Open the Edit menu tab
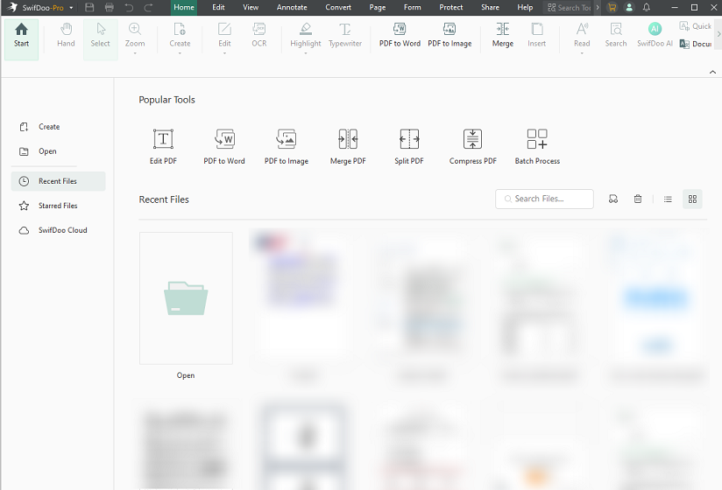The height and width of the screenshot is (490, 722). (218, 7)
